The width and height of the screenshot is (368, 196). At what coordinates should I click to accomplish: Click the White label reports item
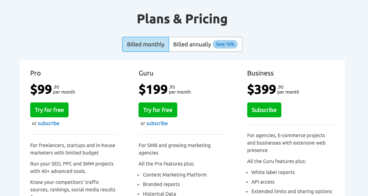pos(273,172)
